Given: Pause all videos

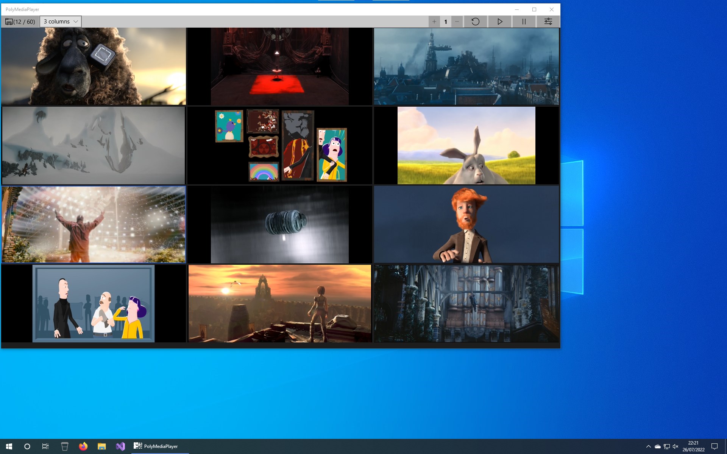Looking at the screenshot, I should click(x=524, y=22).
